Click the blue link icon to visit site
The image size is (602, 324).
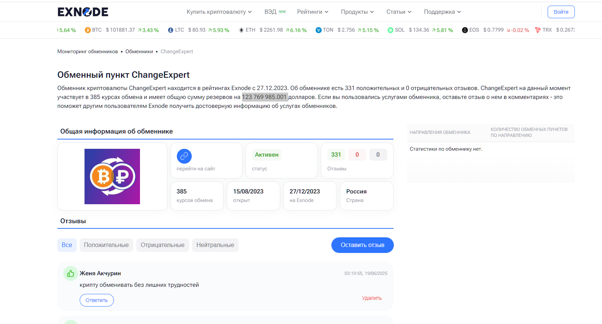tap(184, 156)
